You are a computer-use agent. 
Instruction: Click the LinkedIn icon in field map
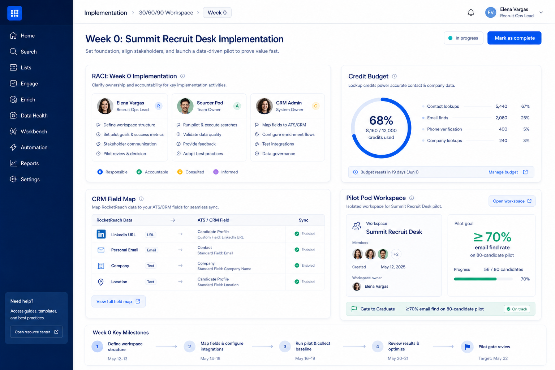[101, 234]
